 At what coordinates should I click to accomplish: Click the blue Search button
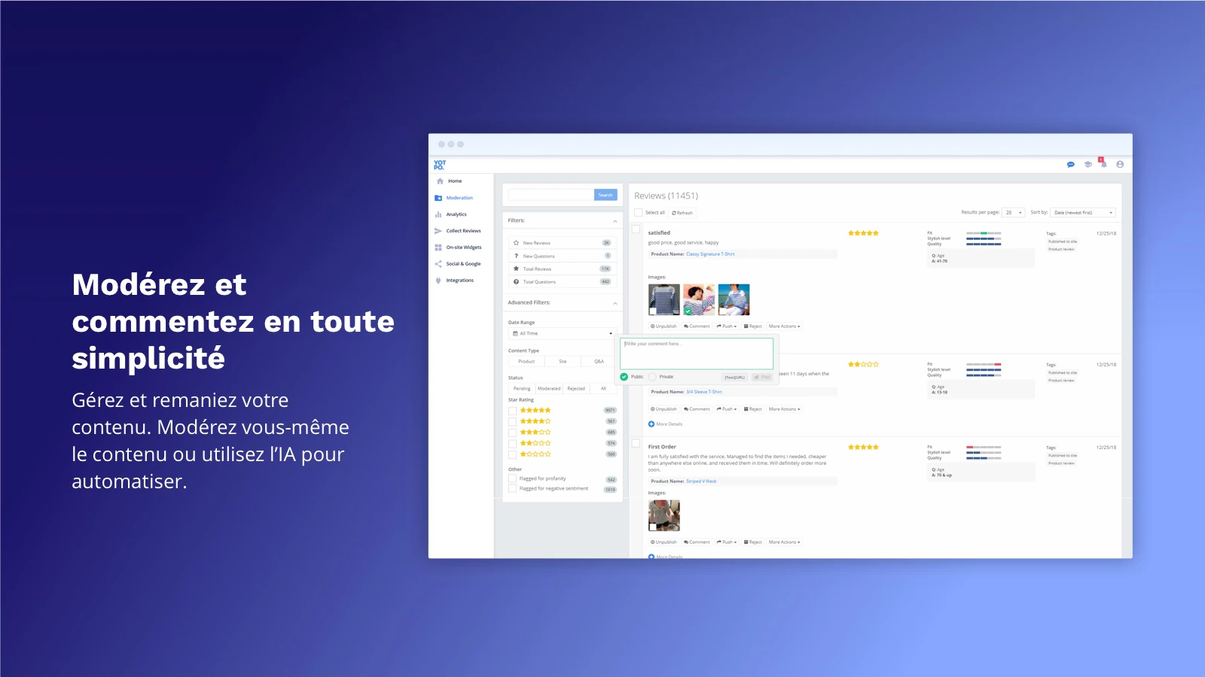606,195
